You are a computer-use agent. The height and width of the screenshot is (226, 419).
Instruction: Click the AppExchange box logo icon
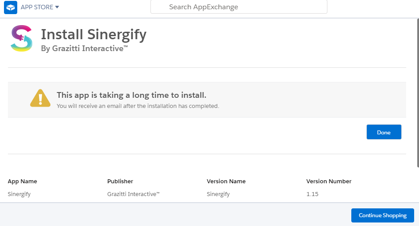click(x=11, y=7)
